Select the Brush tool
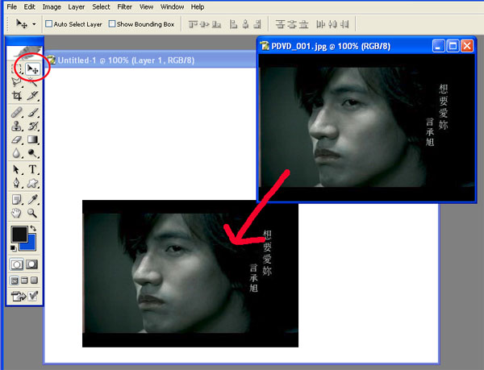 click(x=33, y=112)
